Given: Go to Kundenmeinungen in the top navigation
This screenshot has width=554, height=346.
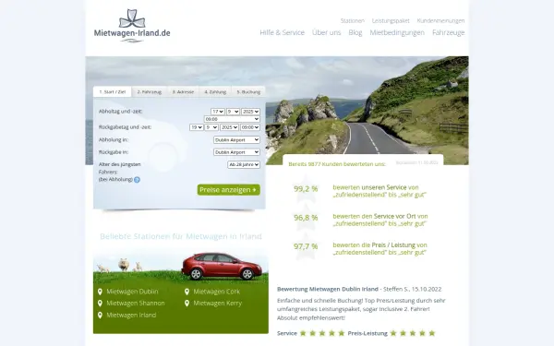Looking at the screenshot, I should 440,21.
